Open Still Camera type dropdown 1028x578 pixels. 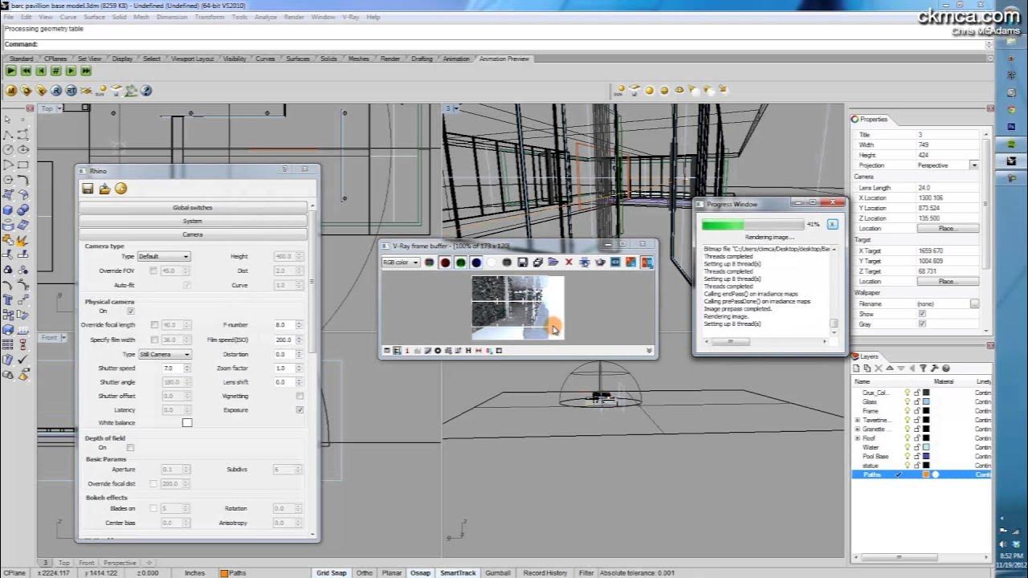[x=164, y=354]
